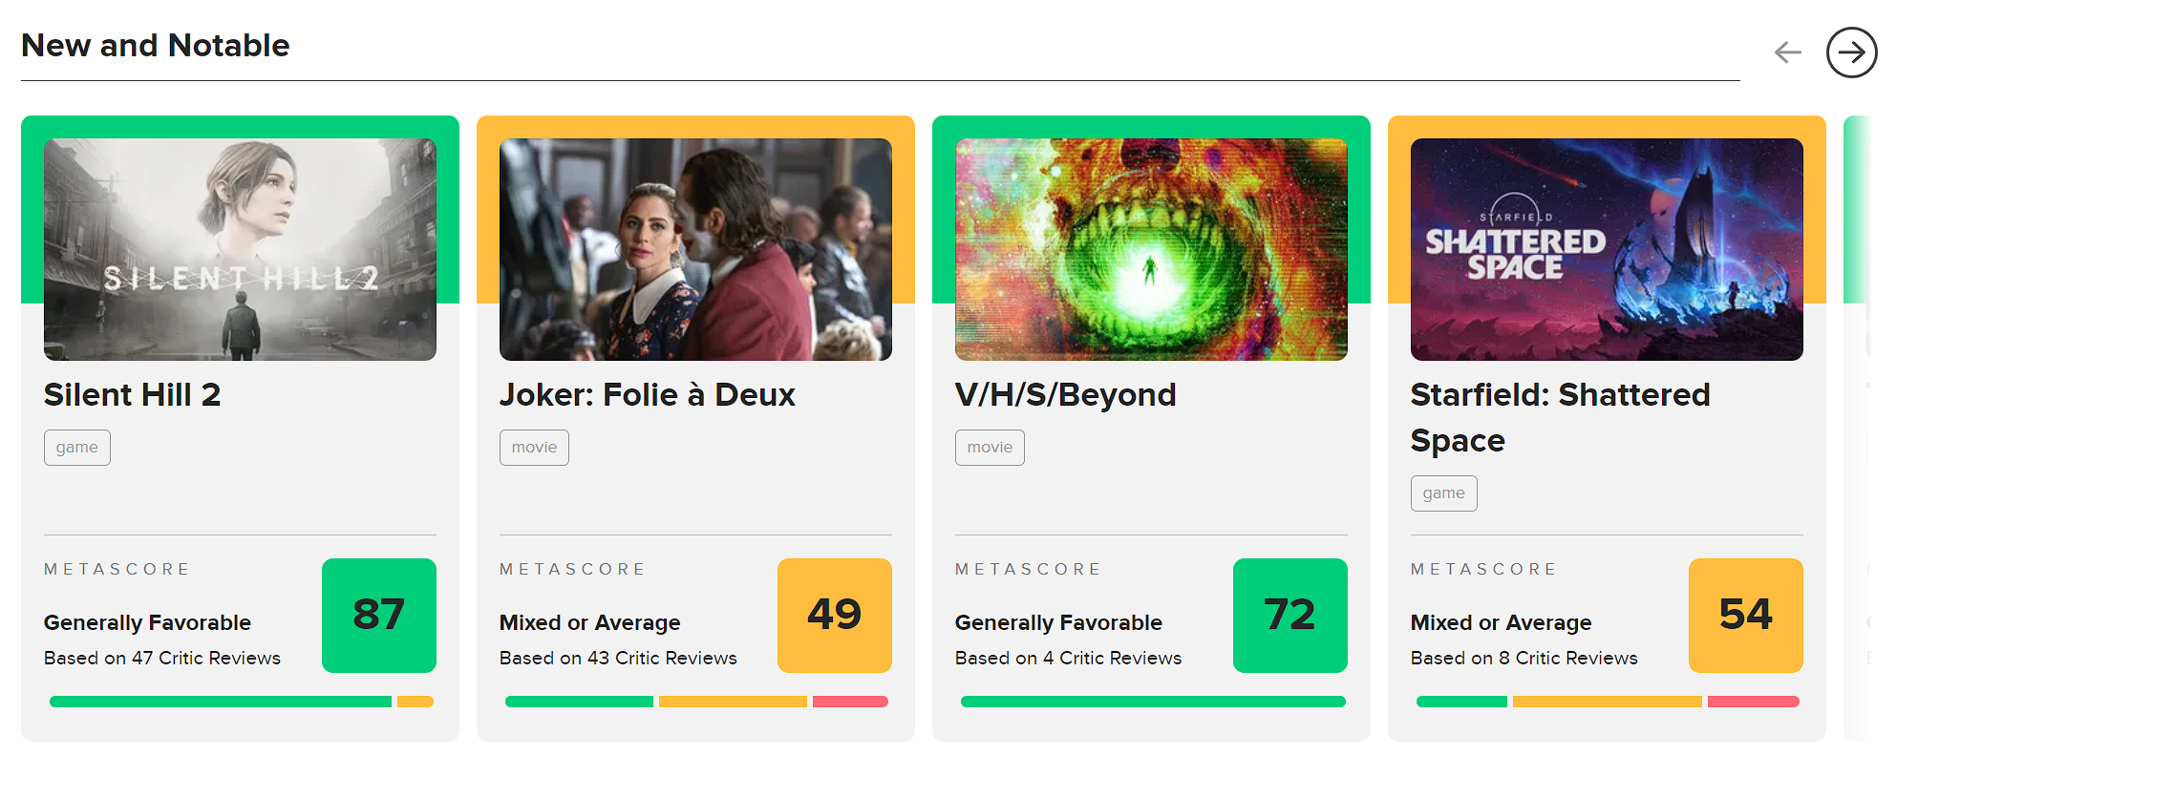2174x797 pixels.
Task: Click the next arrow carousel button
Action: tap(1851, 52)
